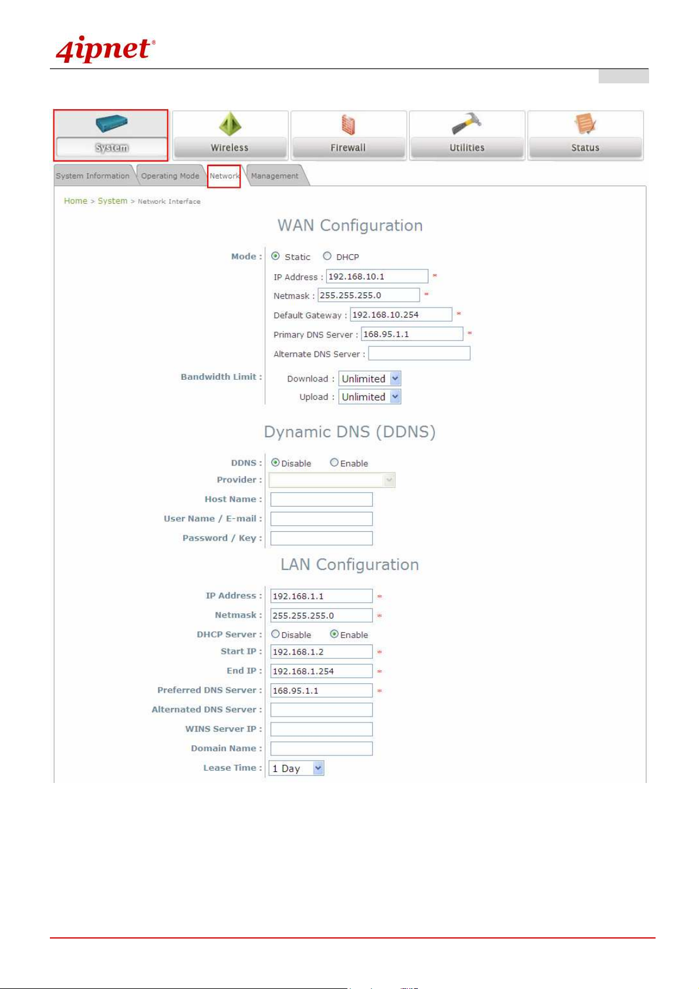Click the WAN Netmask field
Screen dimensions: 699x989
[369, 295]
